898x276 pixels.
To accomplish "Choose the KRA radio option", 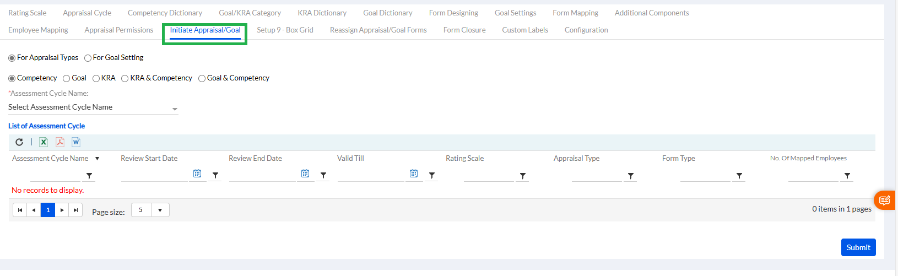I will coord(96,78).
